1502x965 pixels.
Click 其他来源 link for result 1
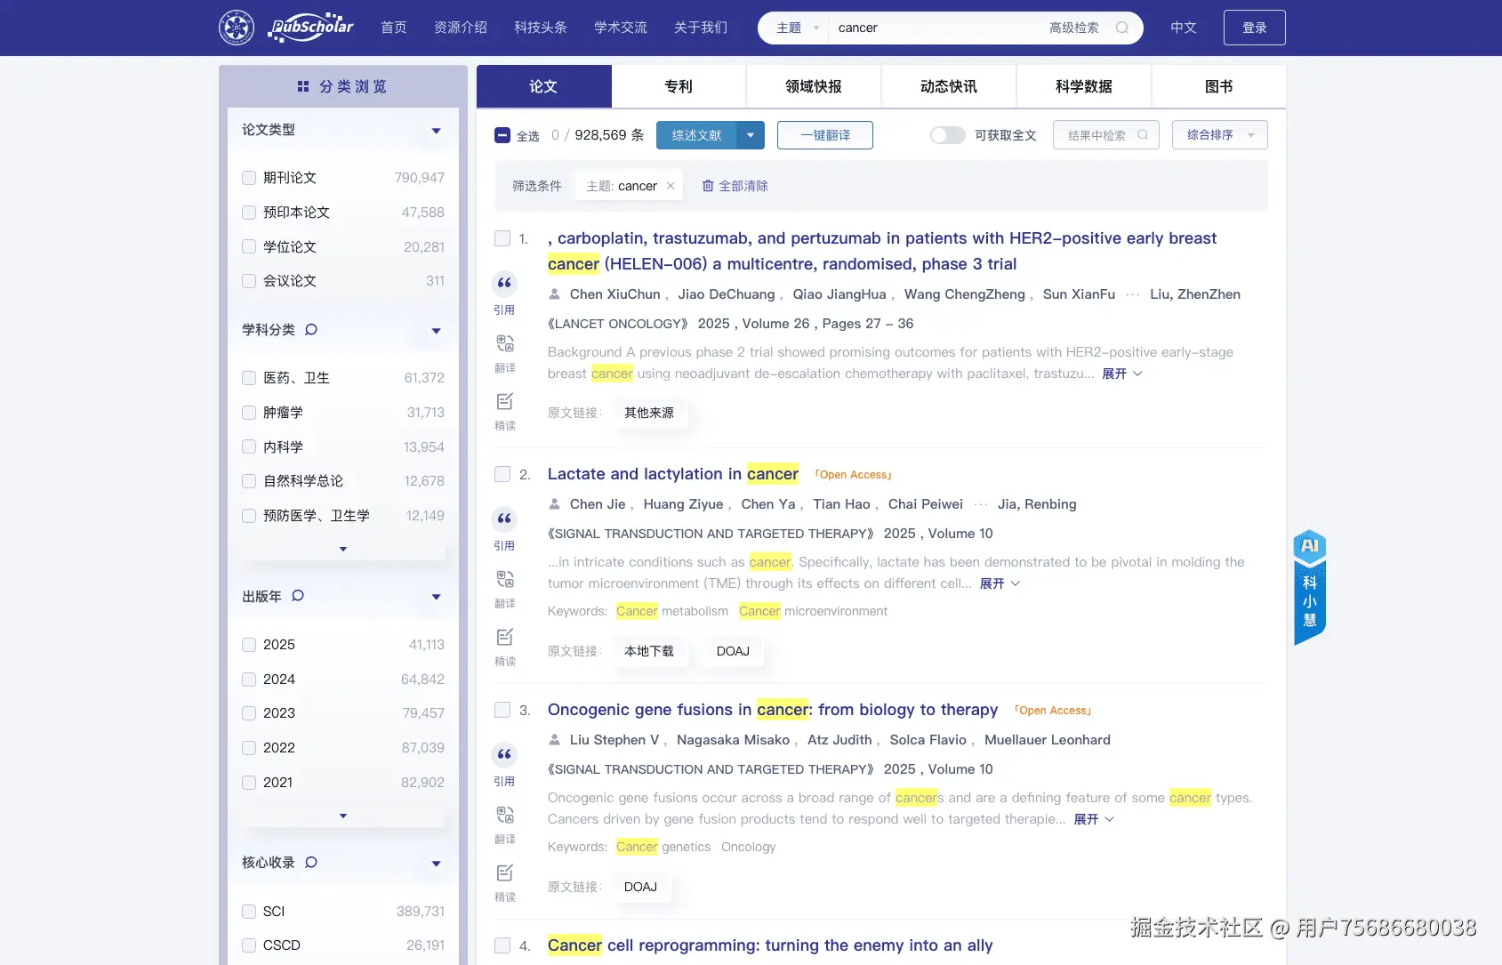(x=649, y=413)
